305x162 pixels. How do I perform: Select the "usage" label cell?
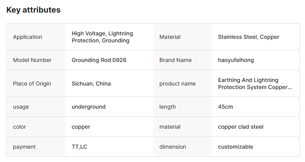click(x=21, y=107)
